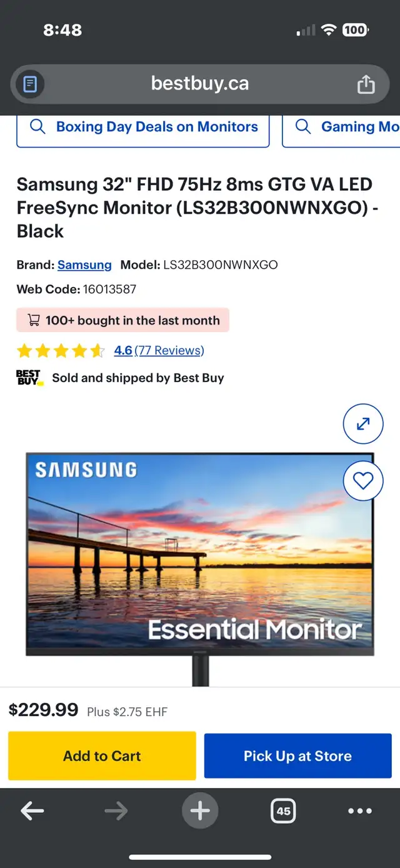Tap the search icon next to Boxing Day Deals
The width and height of the screenshot is (400, 868).
[37, 126]
